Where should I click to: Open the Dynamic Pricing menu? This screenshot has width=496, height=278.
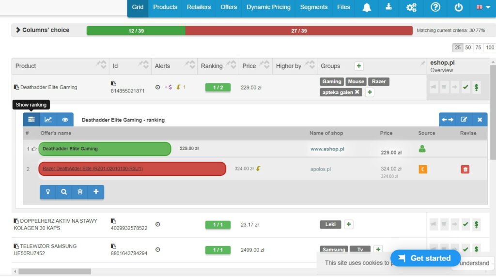(268, 7)
